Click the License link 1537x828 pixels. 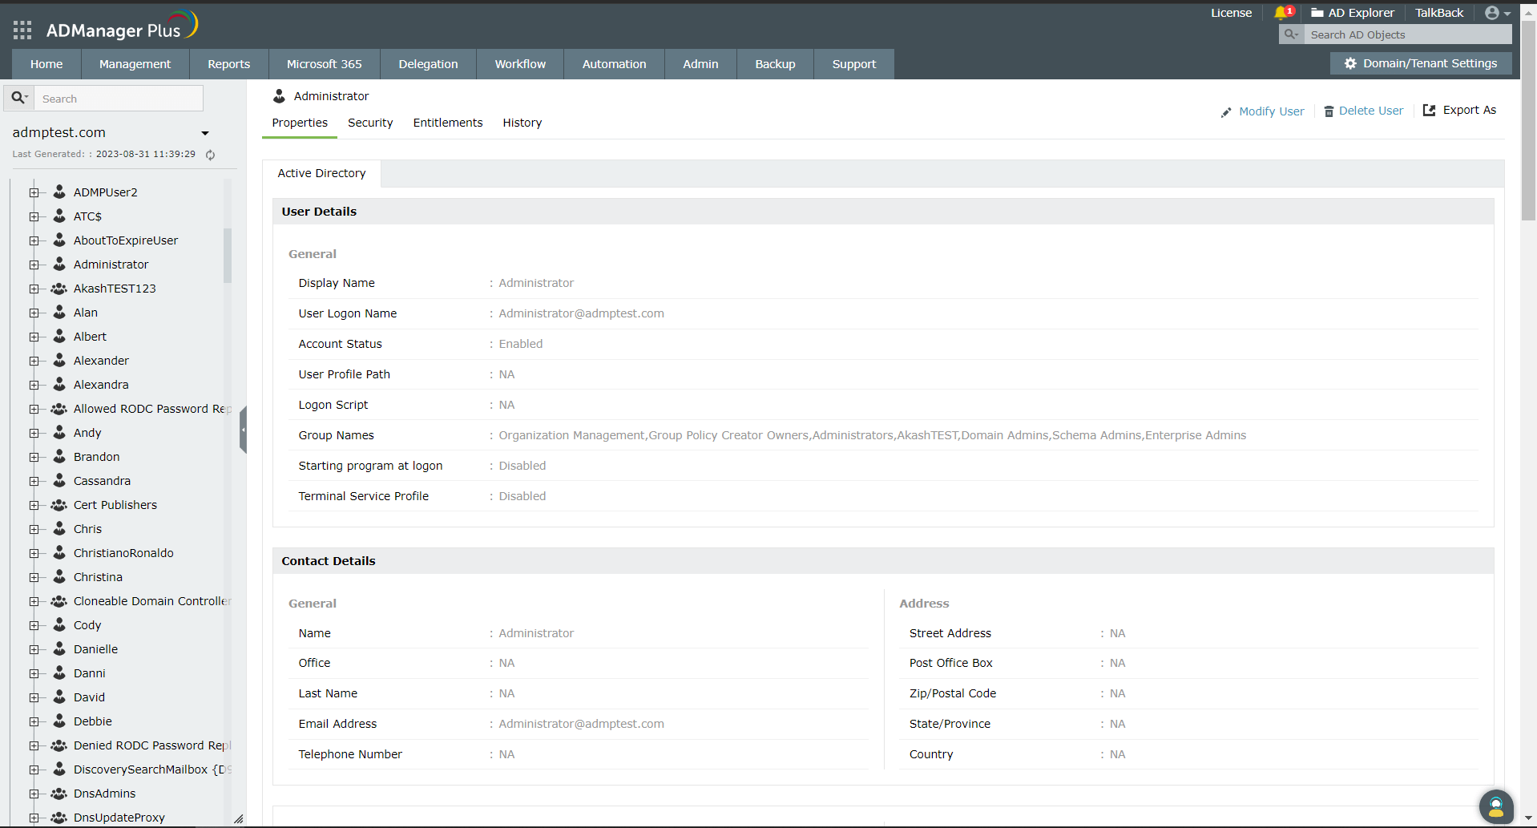[1231, 13]
